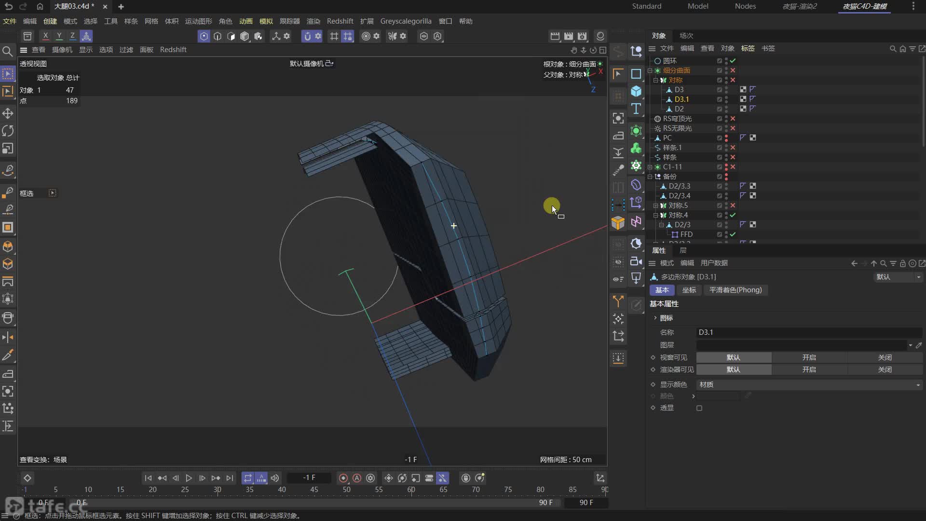This screenshot has height=521, width=926.
Task: Open the Redshift menu
Action: click(340, 21)
